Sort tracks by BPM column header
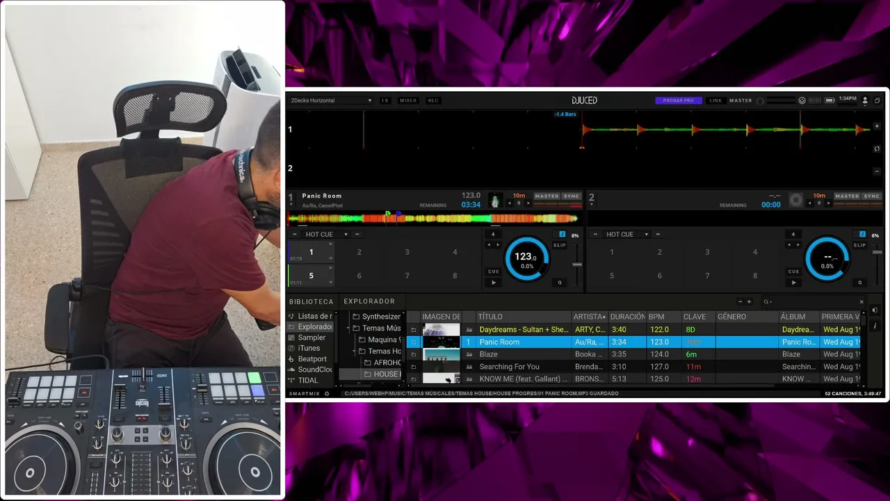Viewport: 890px width, 501px height. (x=663, y=317)
